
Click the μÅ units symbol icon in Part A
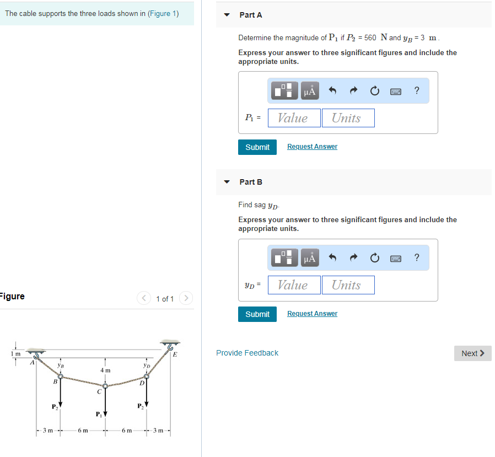click(309, 90)
